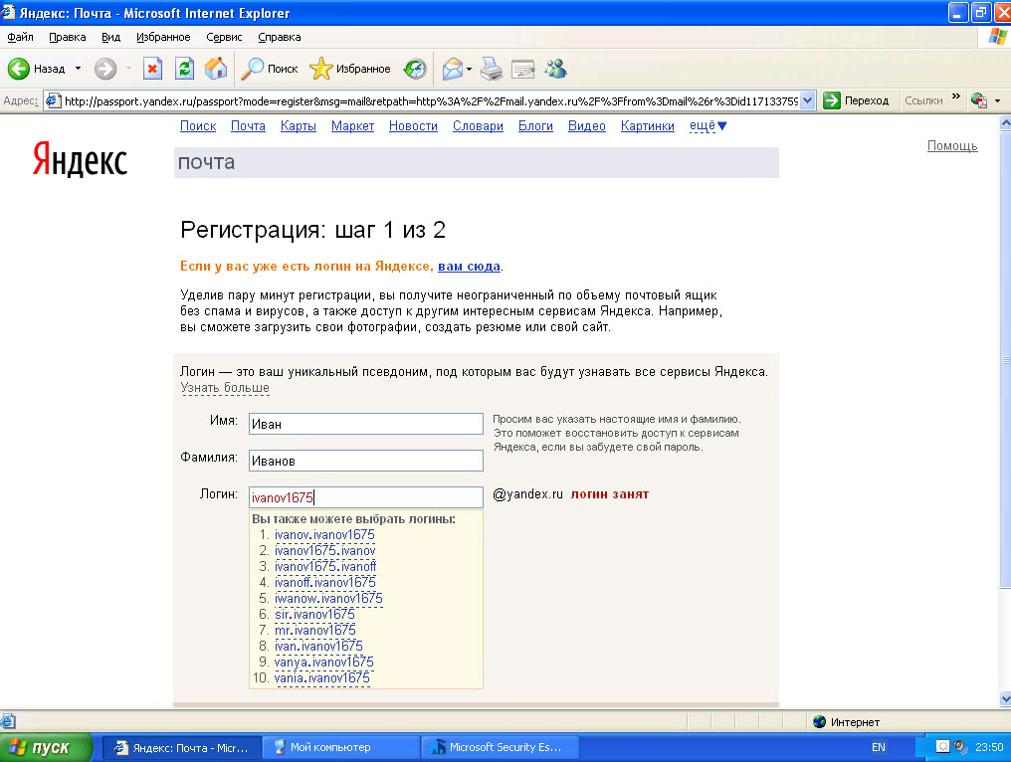Open the Карты link
Image resolution: width=1011 pixels, height=762 pixels.
tap(299, 125)
